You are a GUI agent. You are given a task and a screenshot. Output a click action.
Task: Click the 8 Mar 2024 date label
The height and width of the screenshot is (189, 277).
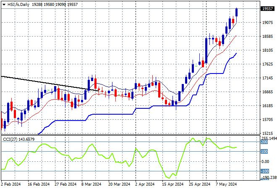91,184
